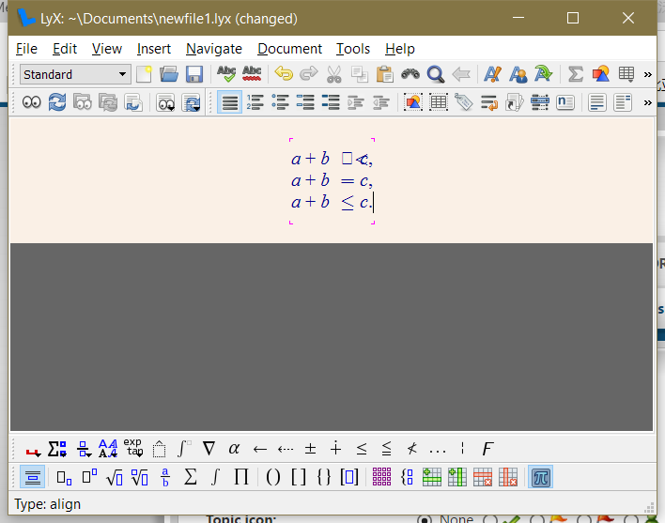Insert a nomenclature entry
This screenshot has height=523, width=665.
pyautogui.click(x=565, y=102)
